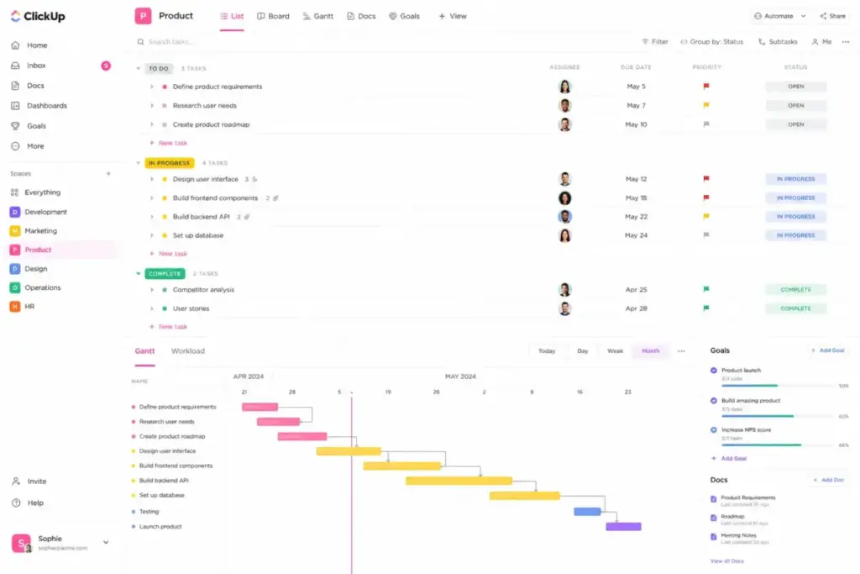Click the purple Launch product Gantt bar
The width and height of the screenshot is (860, 574).
pyautogui.click(x=623, y=526)
